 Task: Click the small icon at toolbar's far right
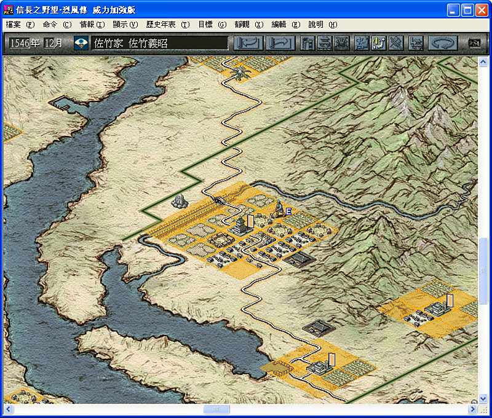click(x=474, y=43)
